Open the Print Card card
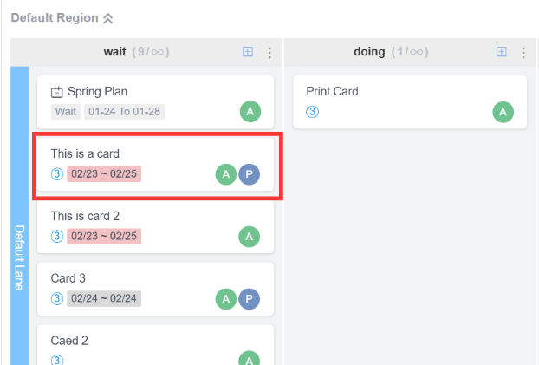Screen dimensions: 539x365 [x=332, y=91]
